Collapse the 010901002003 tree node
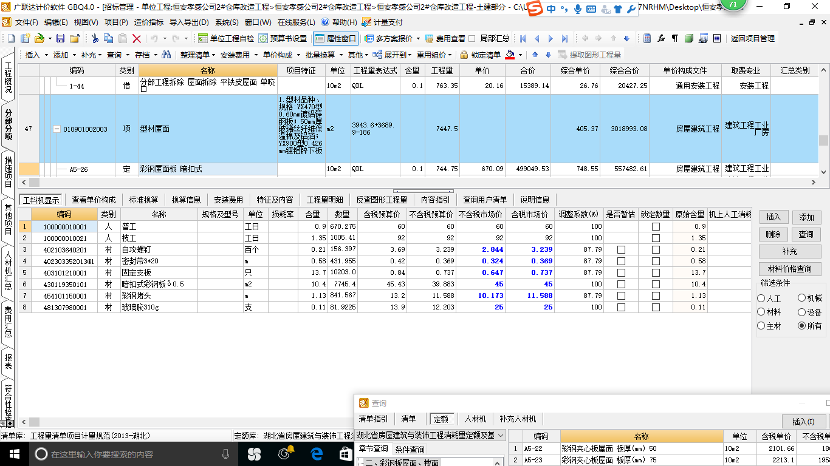The width and height of the screenshot is (830, 466). pos(57,129)
